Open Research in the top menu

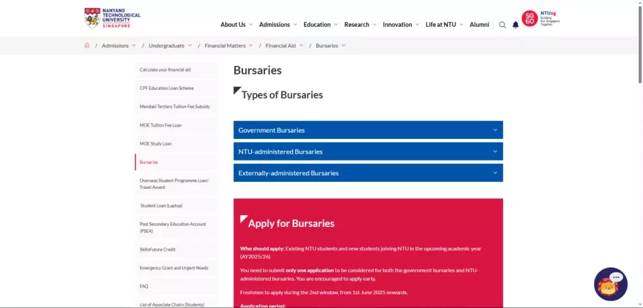[357, 24]
